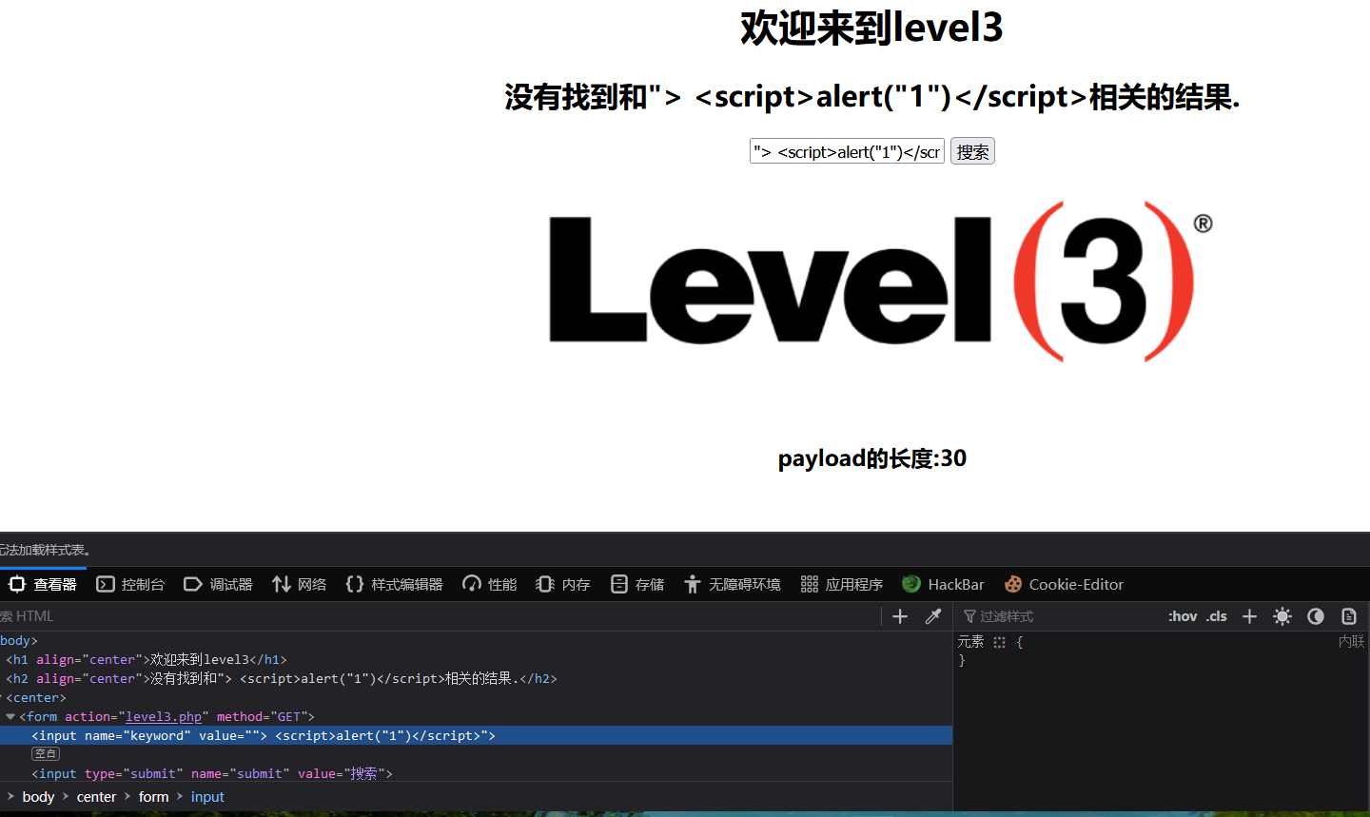The image size is (1370, 817).
Task: Toggle the :hov pseudo-class panel
Action: (x=1183, y=616)
